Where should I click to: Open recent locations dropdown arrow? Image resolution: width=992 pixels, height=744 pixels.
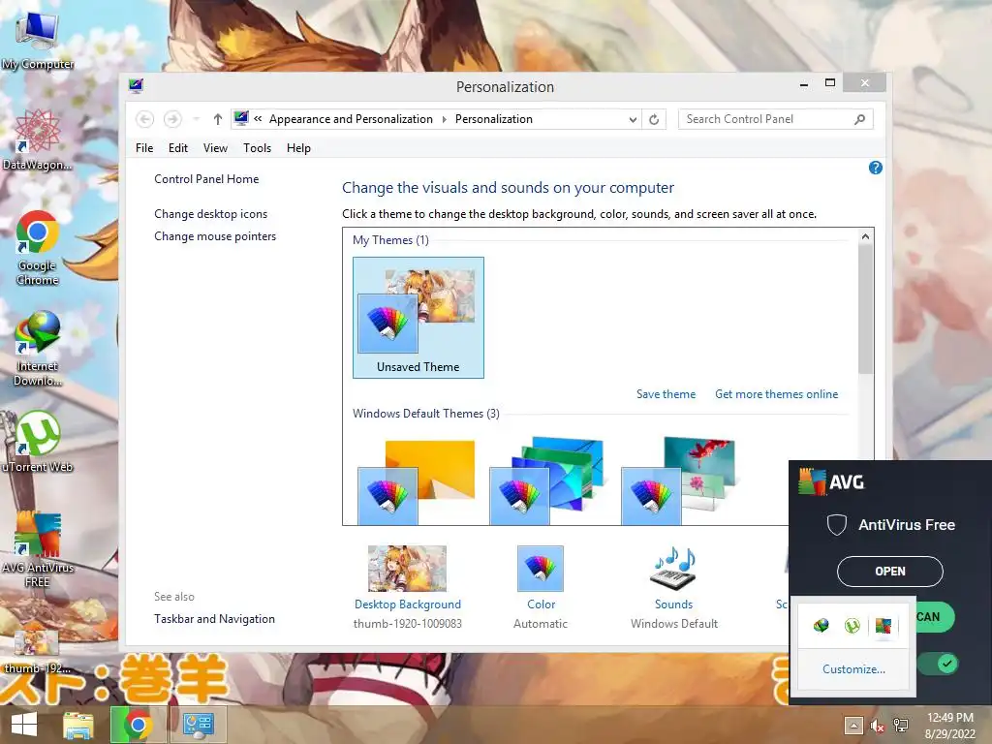click(196, 119)
